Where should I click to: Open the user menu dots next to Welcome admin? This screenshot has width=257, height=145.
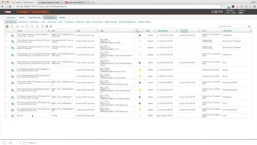[x=250, y=12]
